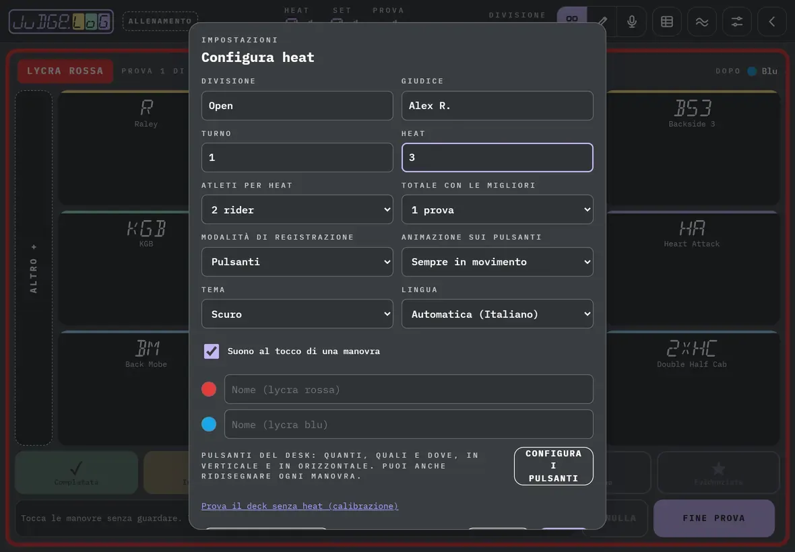Open the Tema dropdown set to Scuro
Image resolution: width=795 pixels, height=552 pixels.
[x=297, y=314]
